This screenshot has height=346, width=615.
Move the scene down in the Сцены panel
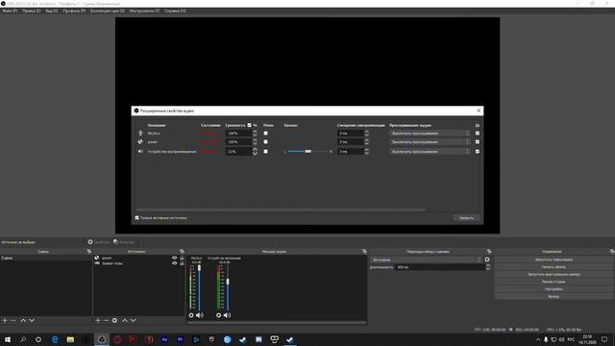click(x=32, y=320)
